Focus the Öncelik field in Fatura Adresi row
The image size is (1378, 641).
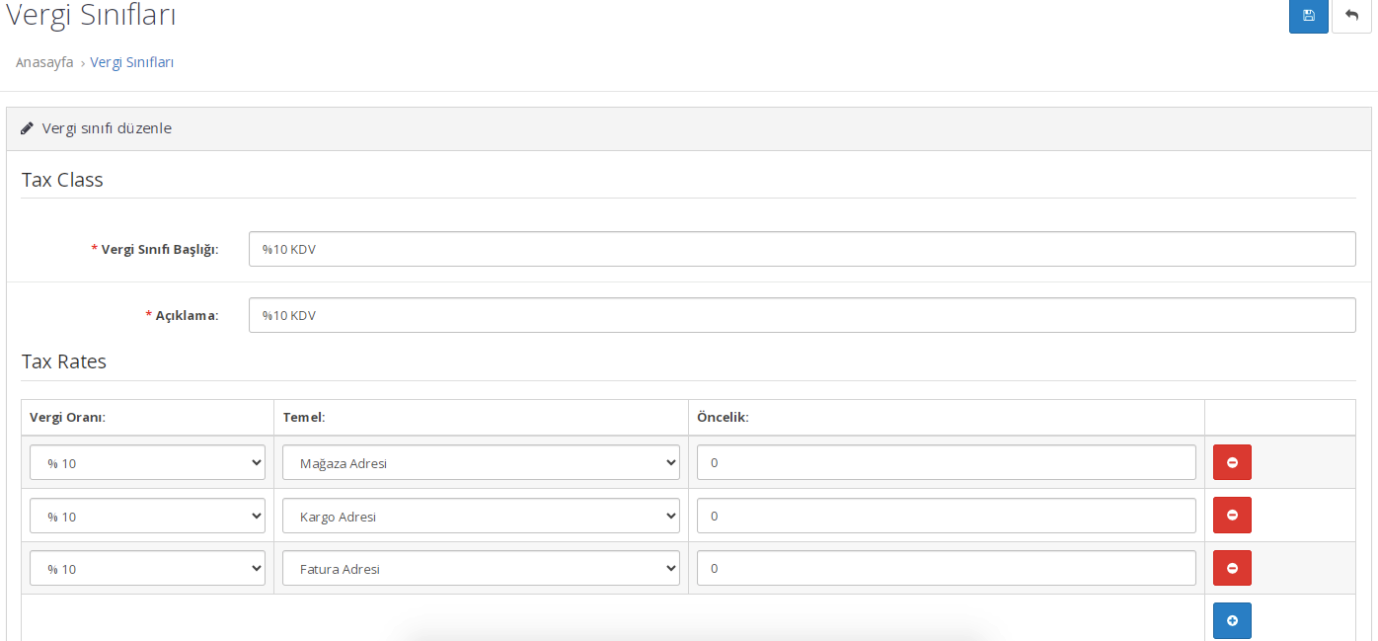pyautogui.click(x=946, y=568)
